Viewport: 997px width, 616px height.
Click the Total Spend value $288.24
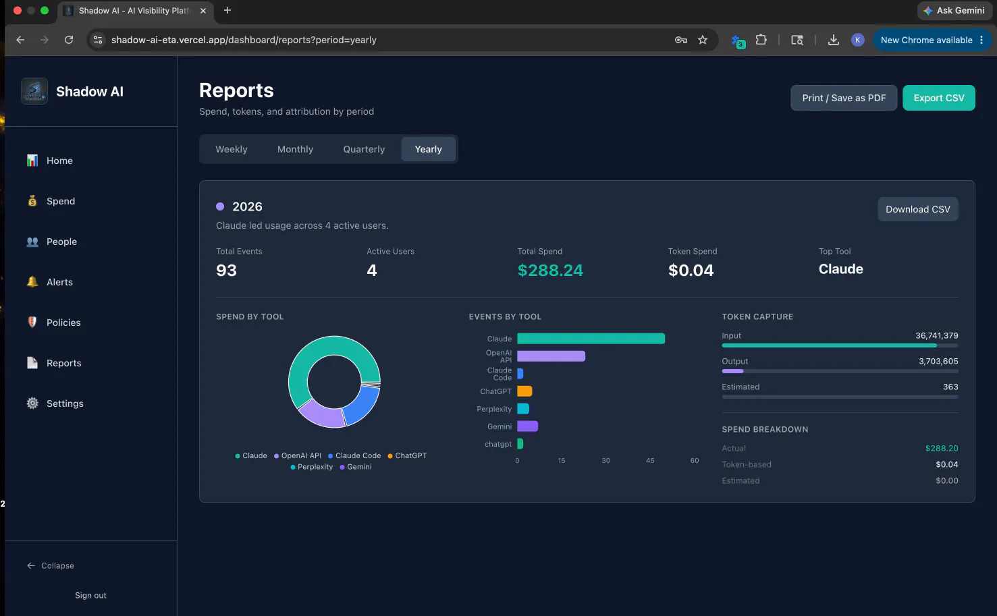[550, 271]
